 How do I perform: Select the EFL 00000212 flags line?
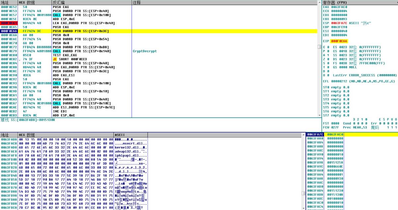click(359, 81)
